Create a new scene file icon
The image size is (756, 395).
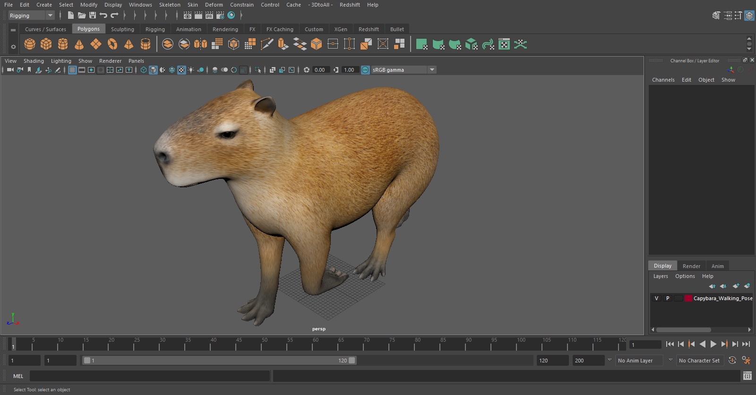(x=71, y=16)
